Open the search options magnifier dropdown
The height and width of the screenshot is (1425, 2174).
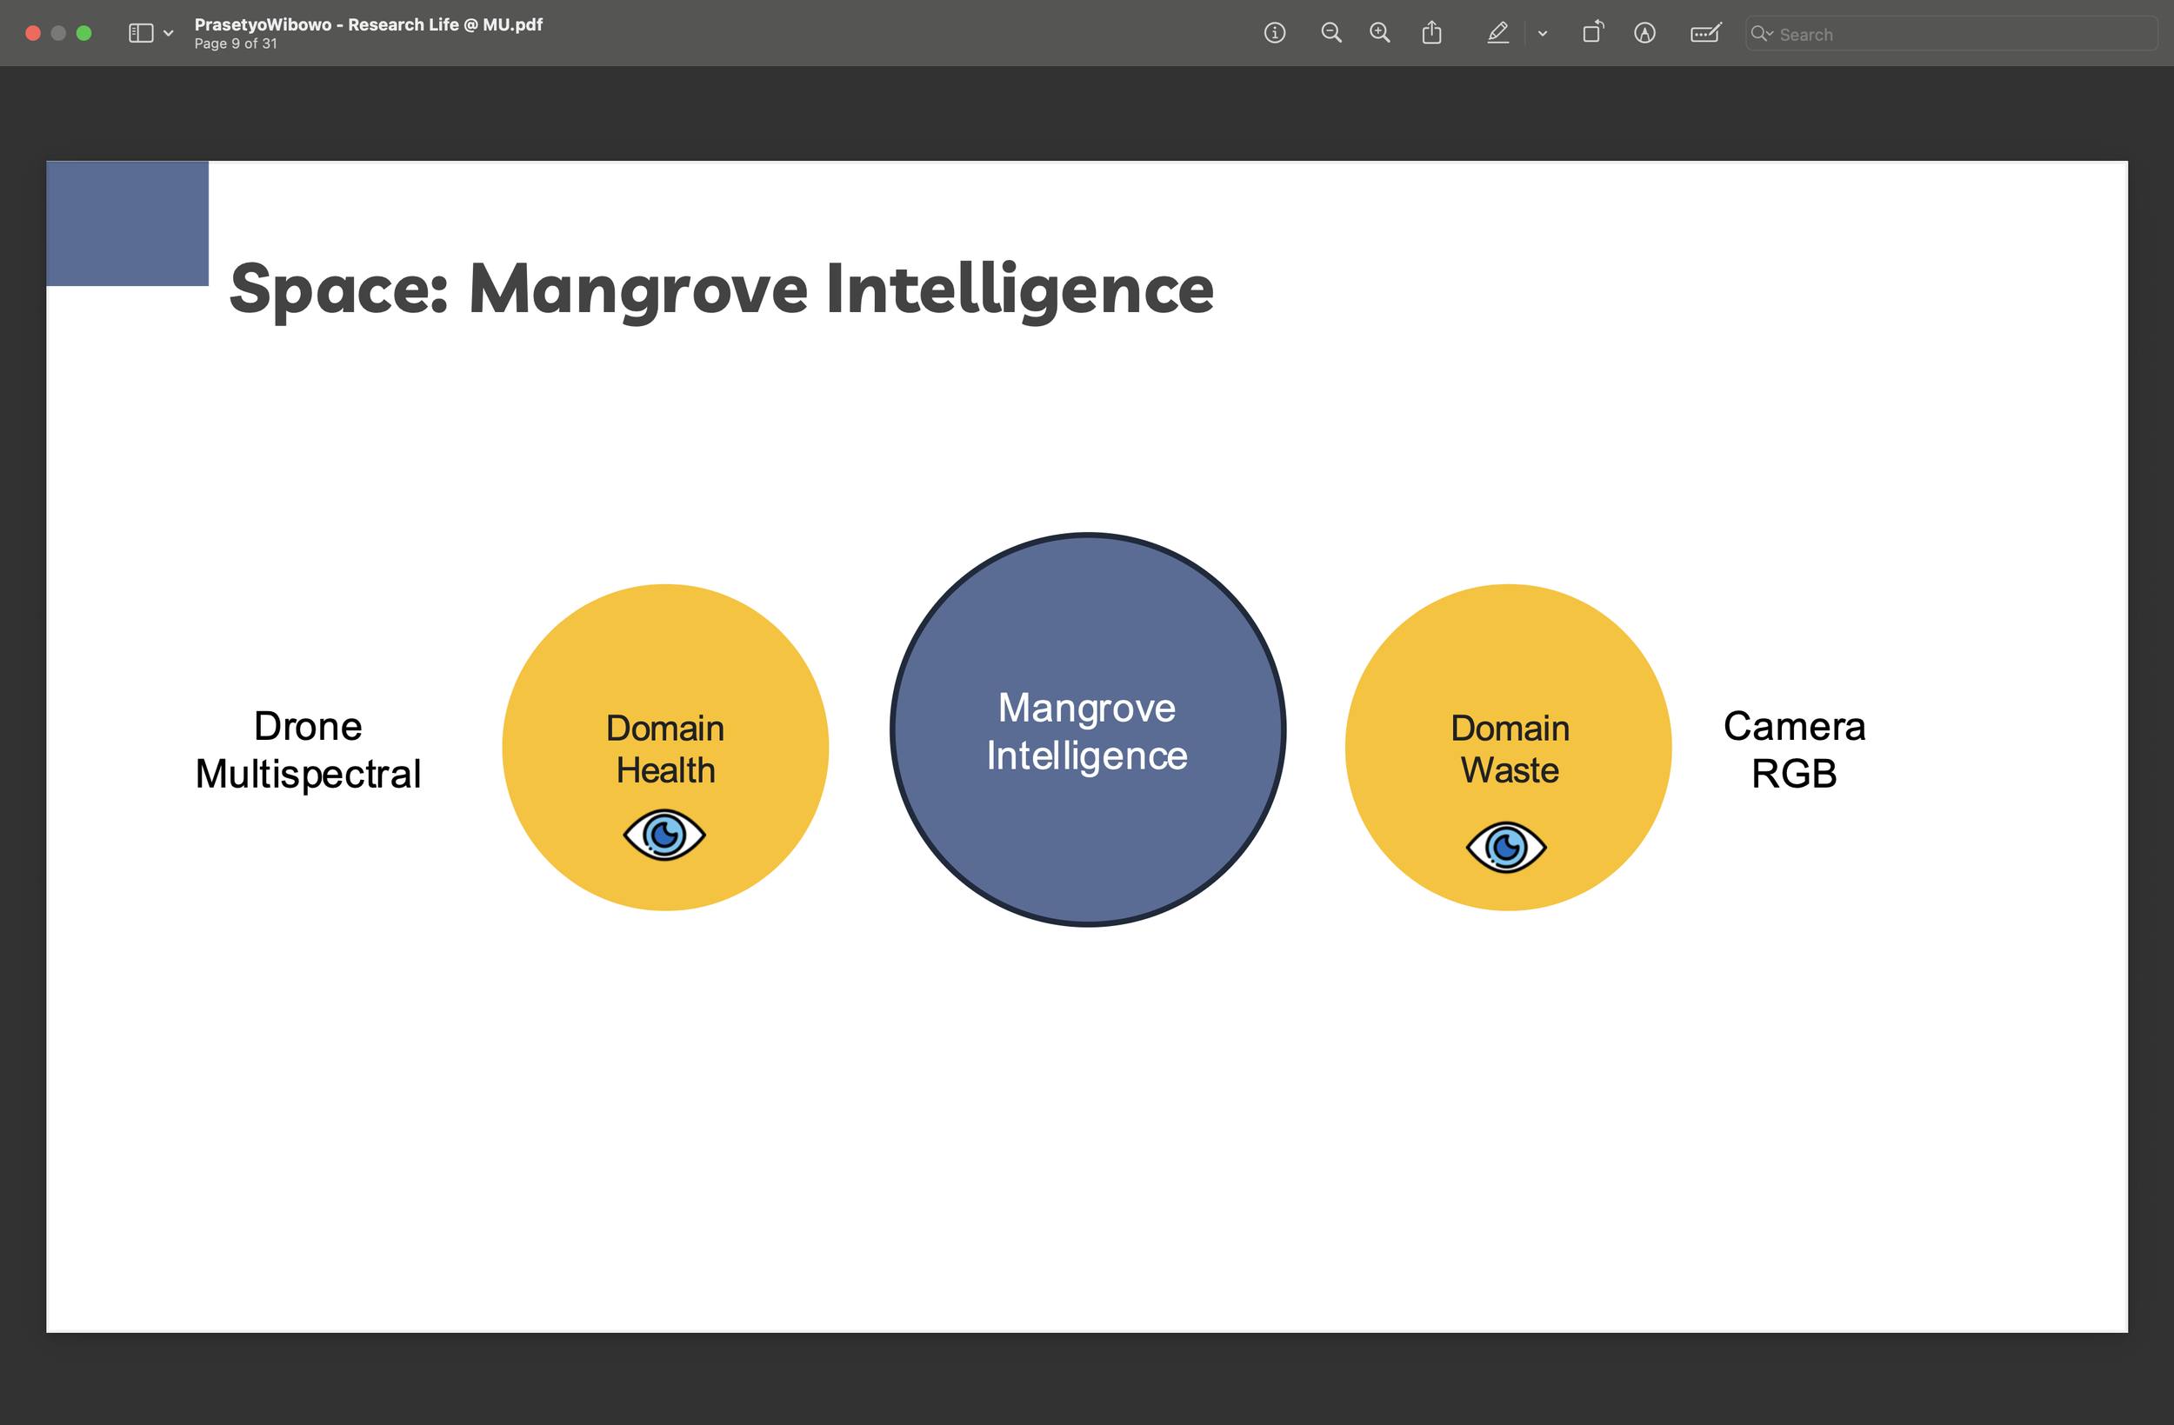click(1761, 34)
